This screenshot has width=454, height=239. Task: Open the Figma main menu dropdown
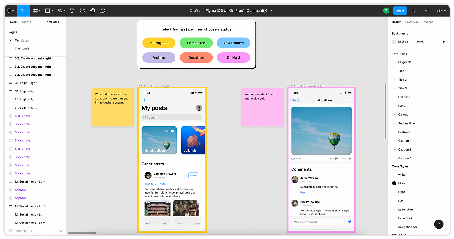click(10, 10)
